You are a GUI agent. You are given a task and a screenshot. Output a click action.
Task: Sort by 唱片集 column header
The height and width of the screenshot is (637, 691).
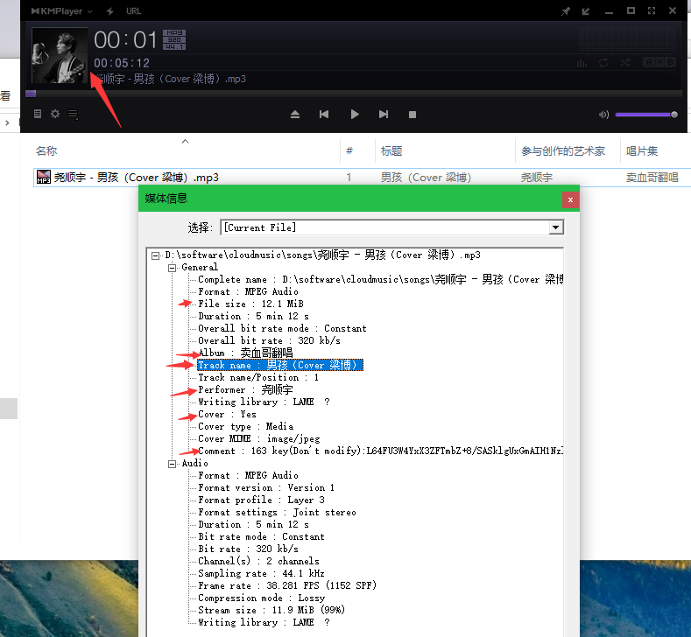(642, 151)
